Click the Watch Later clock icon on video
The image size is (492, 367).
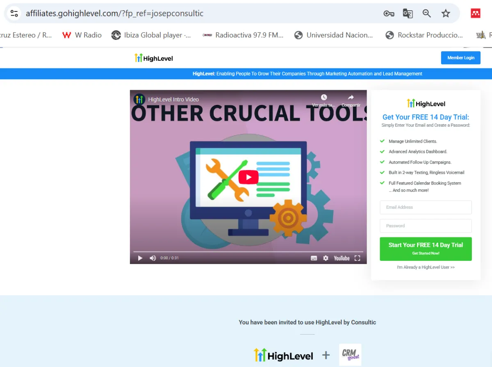coord(324,98)
